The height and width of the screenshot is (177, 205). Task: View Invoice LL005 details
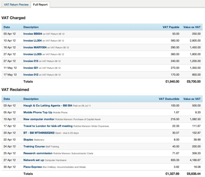pos(33,54)
